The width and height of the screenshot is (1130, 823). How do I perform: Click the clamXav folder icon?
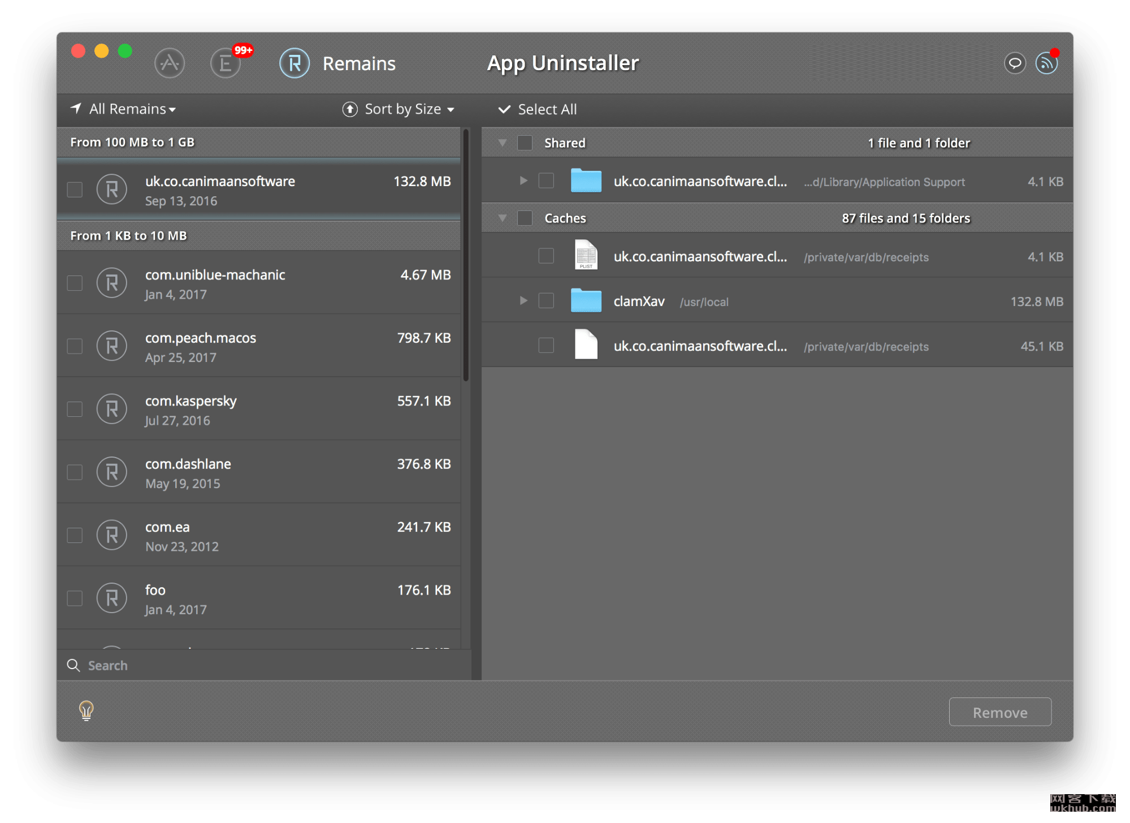pos(586,300)
